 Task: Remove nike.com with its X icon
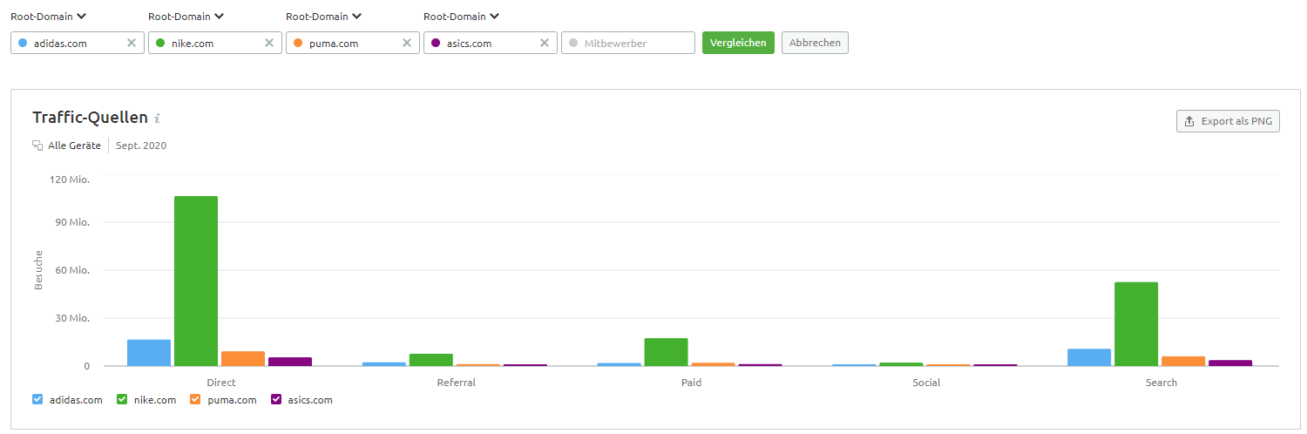point(269,43)
